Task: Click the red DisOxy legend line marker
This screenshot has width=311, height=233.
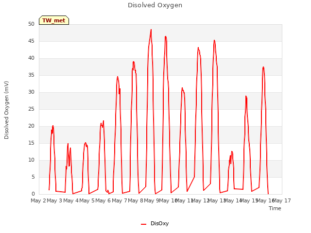Action: point(144,224)
